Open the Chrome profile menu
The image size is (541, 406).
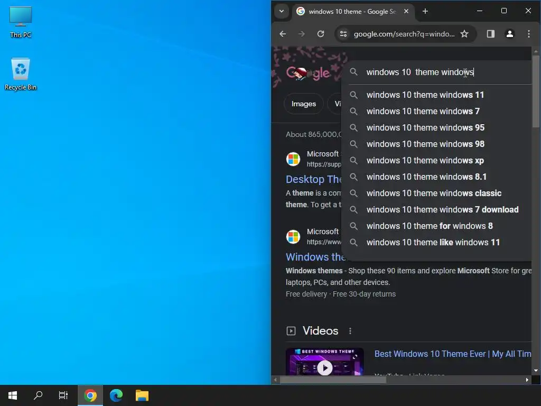(510, 34)
